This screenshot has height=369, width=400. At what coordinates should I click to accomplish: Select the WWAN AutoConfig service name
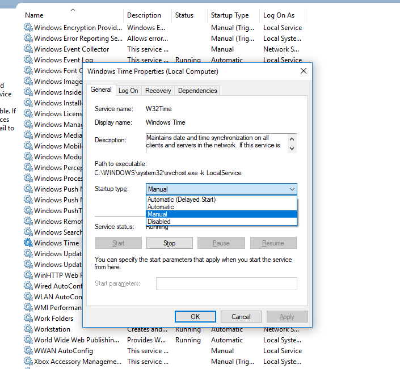[x=64, y=351]
